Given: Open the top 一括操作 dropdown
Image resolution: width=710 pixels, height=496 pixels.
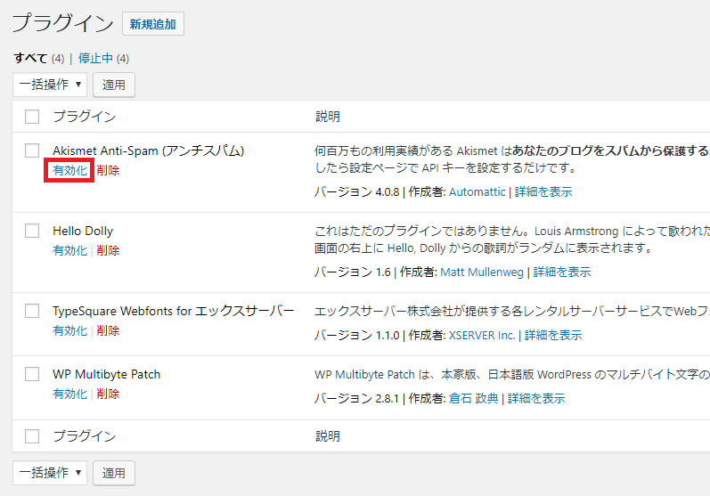Looking at the screenshot, I should 50,85.
